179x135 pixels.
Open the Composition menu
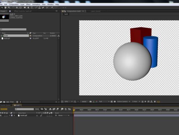[14, 5]
